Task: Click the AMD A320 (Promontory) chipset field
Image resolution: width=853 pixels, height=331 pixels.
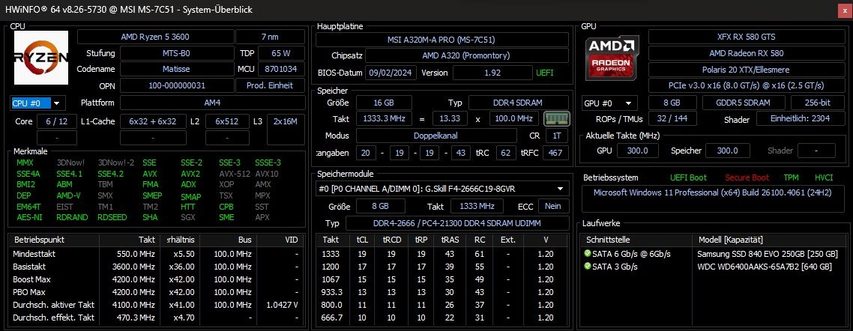Action: [x=467, y=55]
